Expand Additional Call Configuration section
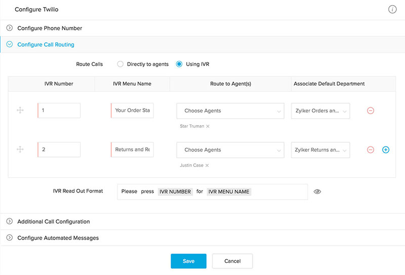Screen dimensions: 405x275 53,222
